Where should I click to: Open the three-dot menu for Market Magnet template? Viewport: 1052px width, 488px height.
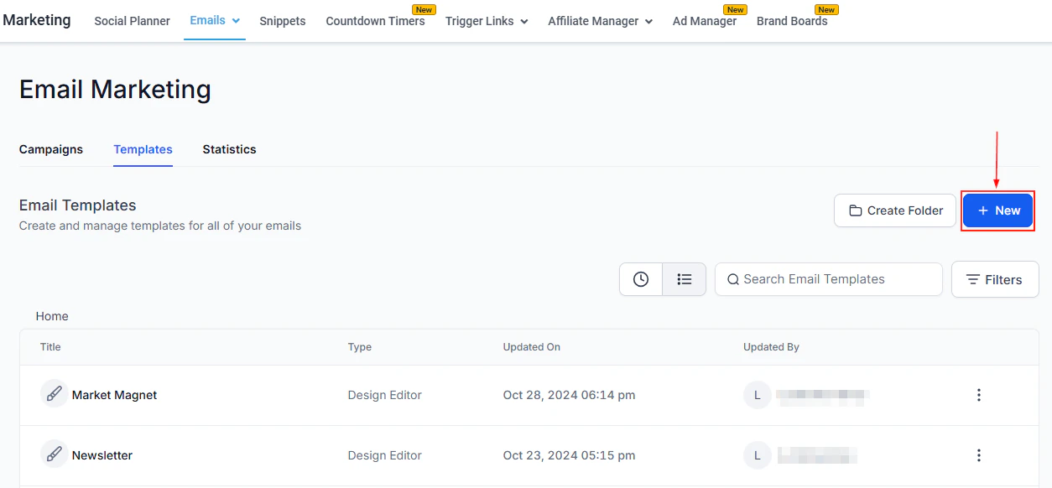[x=979, y=394]
